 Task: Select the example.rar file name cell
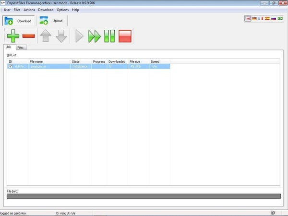pyautogui.click(x=49, y=66)
